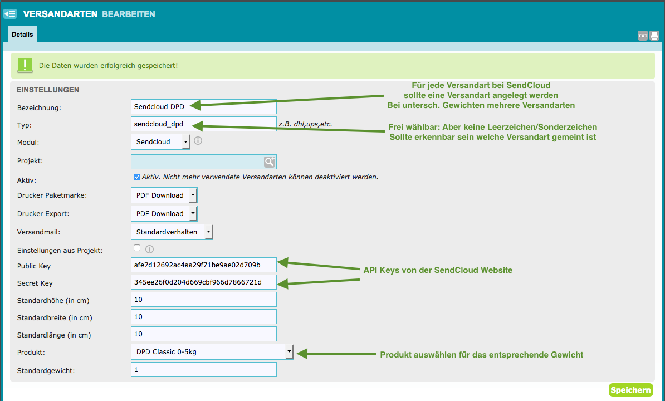
Task: Click into the Bezeichnung input field
Action: coord(204,107)
